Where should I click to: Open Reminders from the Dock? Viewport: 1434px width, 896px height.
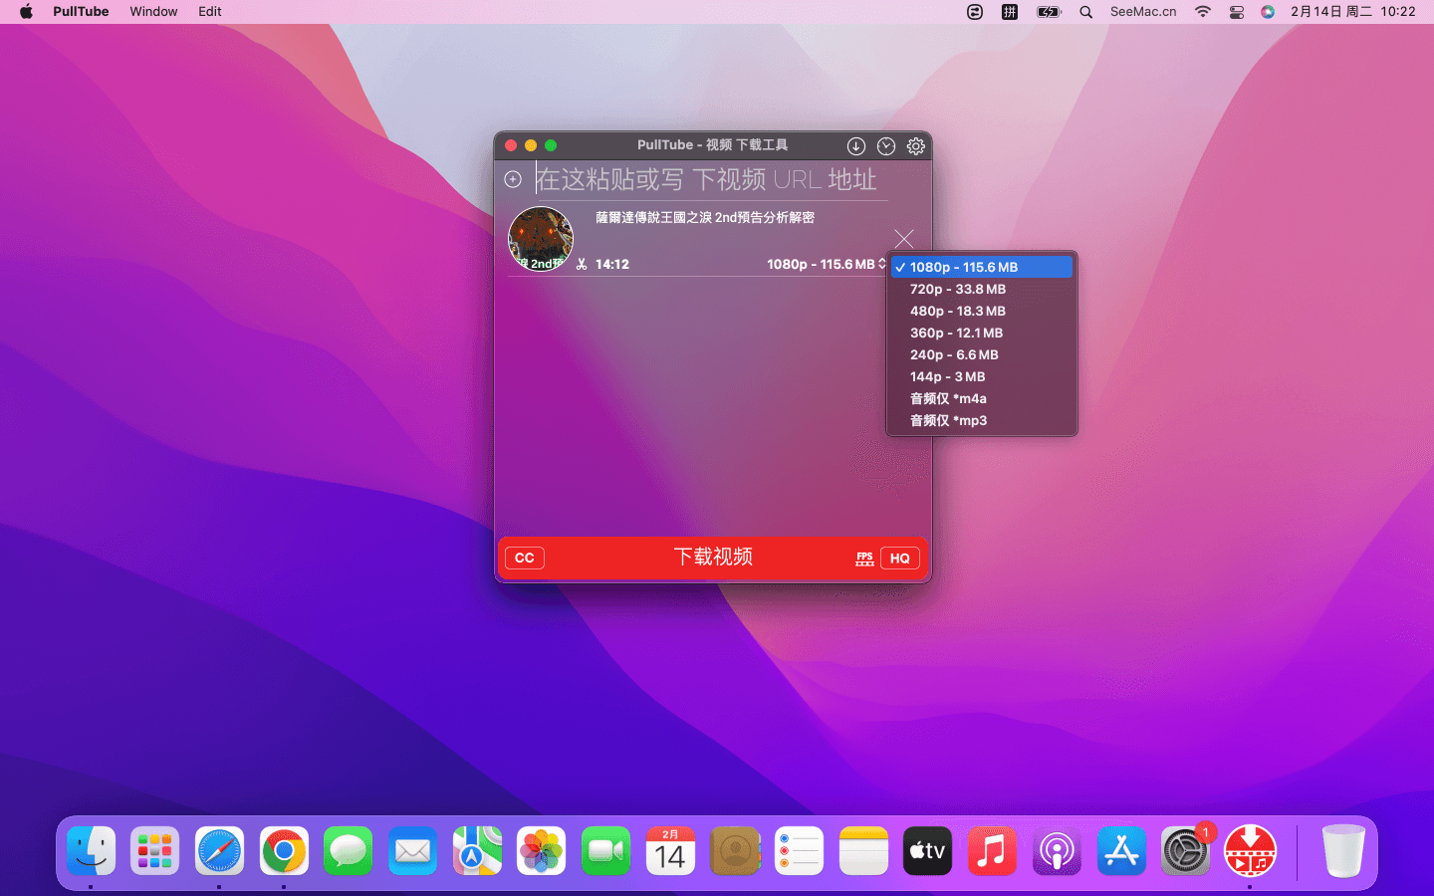tap(799, 851)
